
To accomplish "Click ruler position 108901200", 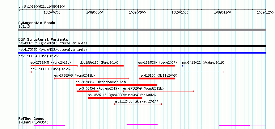I will tap(265, 12).
